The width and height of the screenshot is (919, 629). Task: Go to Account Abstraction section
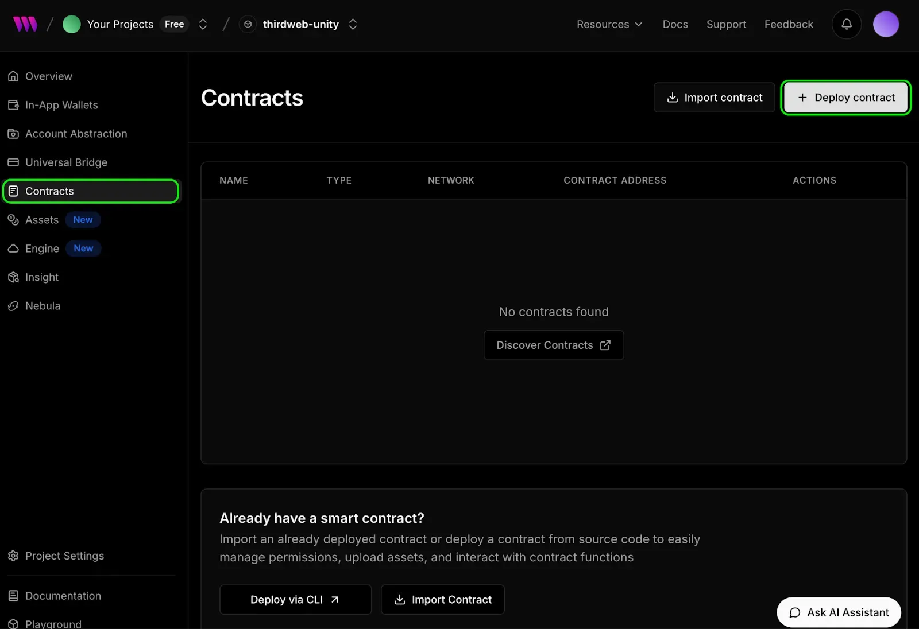tap(76, 134)
